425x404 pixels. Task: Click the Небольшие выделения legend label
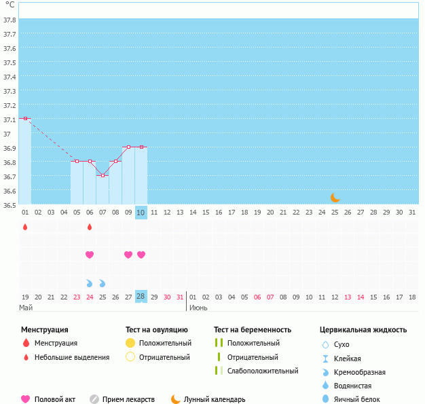(71, 357)
